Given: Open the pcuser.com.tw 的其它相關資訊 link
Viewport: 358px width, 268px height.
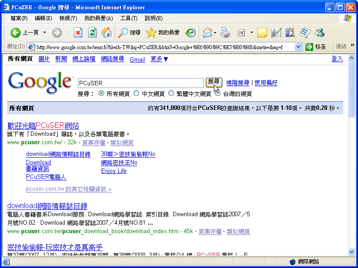Looking at the screenshot, I should coord(68,189).
